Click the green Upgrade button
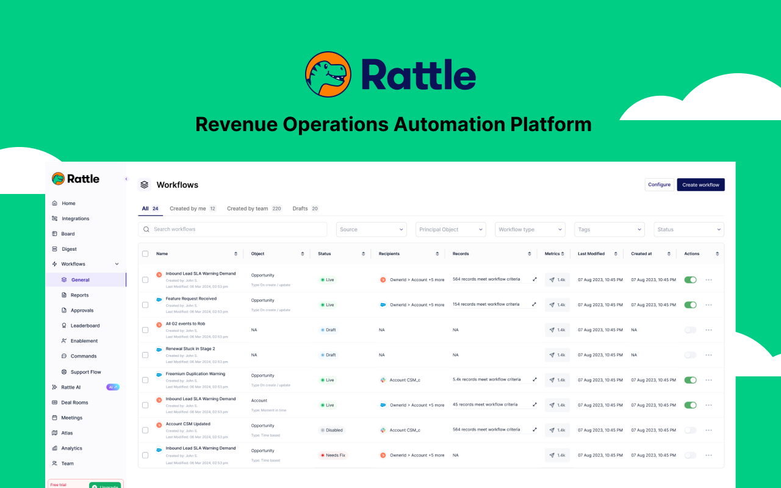The width and height of the screenshot is (781, 488). (105, 486)
